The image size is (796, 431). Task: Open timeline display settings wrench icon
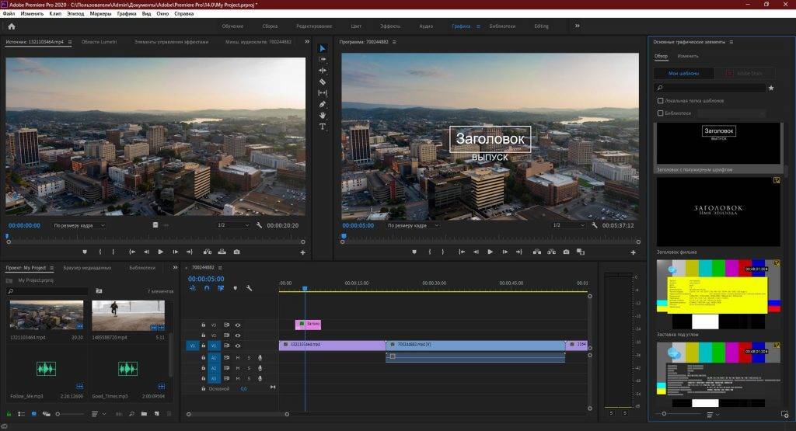point(249,288)
